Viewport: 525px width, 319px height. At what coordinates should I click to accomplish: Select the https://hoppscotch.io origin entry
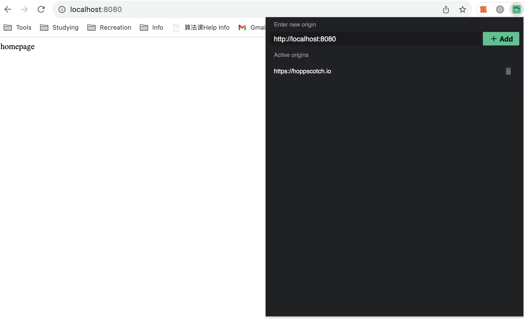click(302, 71)
